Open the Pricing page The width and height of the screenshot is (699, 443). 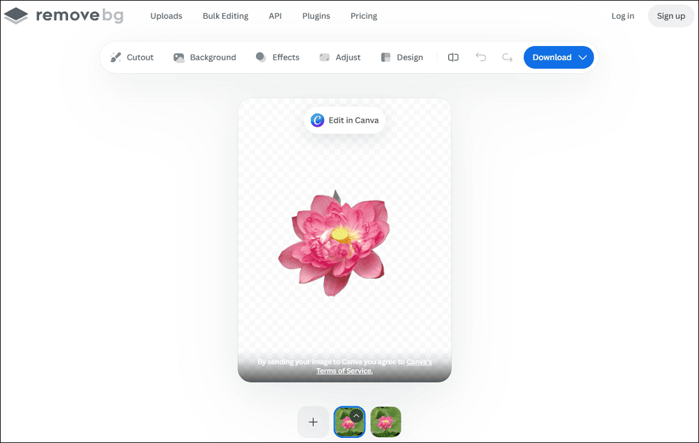[364, 16]
